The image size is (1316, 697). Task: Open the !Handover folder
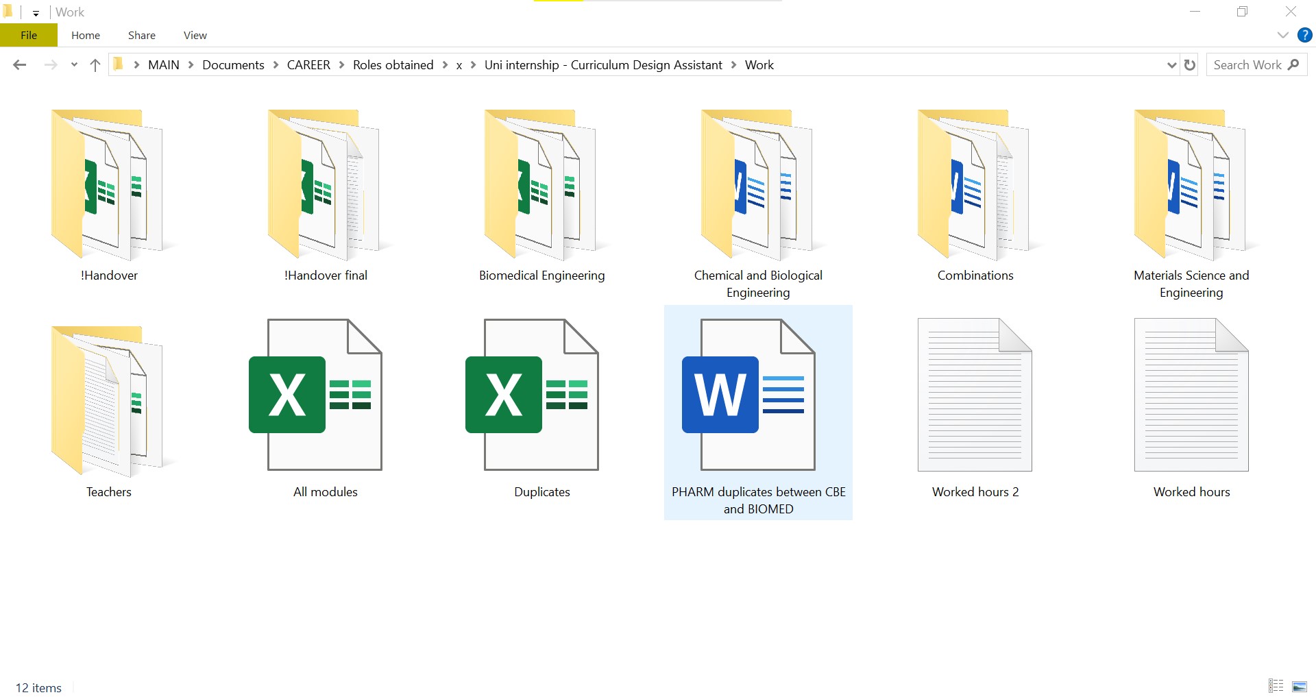pyautogui.click(x=108, y=185)
